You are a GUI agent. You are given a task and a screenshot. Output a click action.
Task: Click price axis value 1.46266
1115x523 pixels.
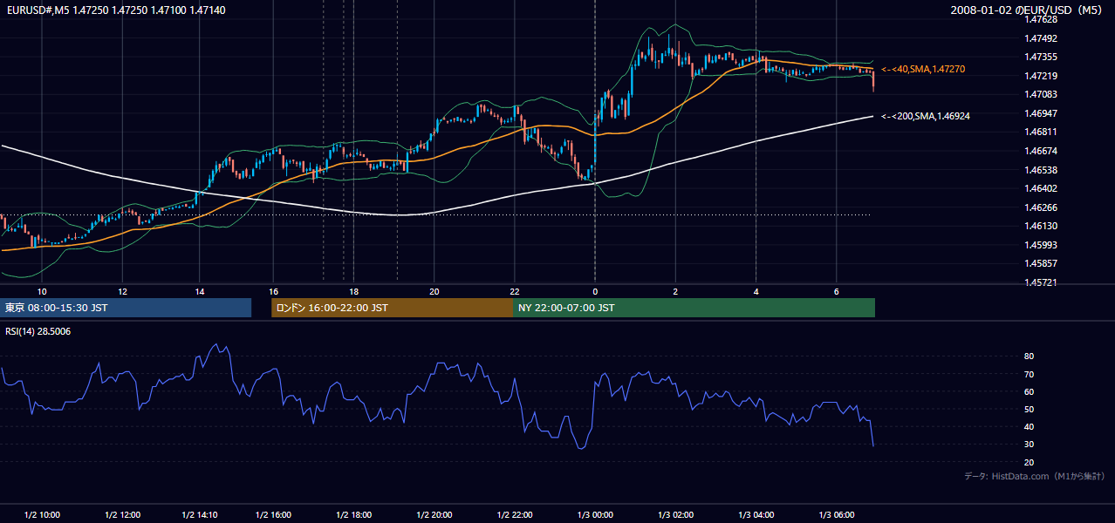[1040, 207]
